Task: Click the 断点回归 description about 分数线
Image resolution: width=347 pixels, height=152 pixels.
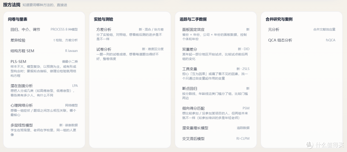Action: [215, 96]
